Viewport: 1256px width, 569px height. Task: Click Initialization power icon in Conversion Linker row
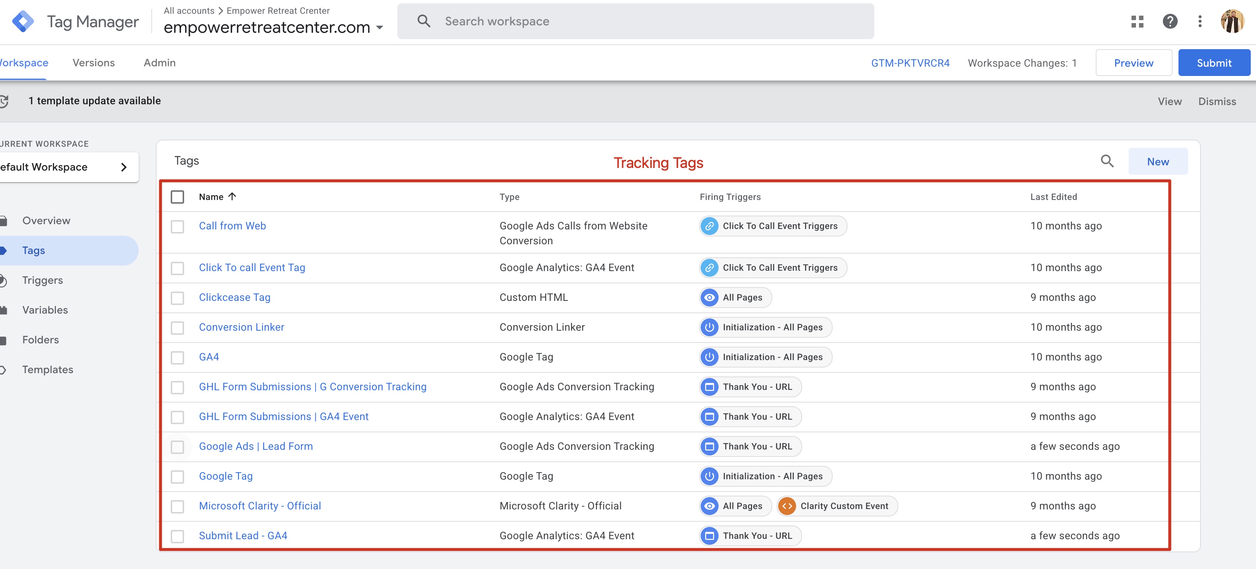point(709,327)
